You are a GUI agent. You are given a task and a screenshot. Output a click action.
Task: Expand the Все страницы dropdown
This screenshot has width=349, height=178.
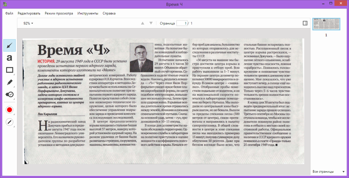tap(328, 171)
